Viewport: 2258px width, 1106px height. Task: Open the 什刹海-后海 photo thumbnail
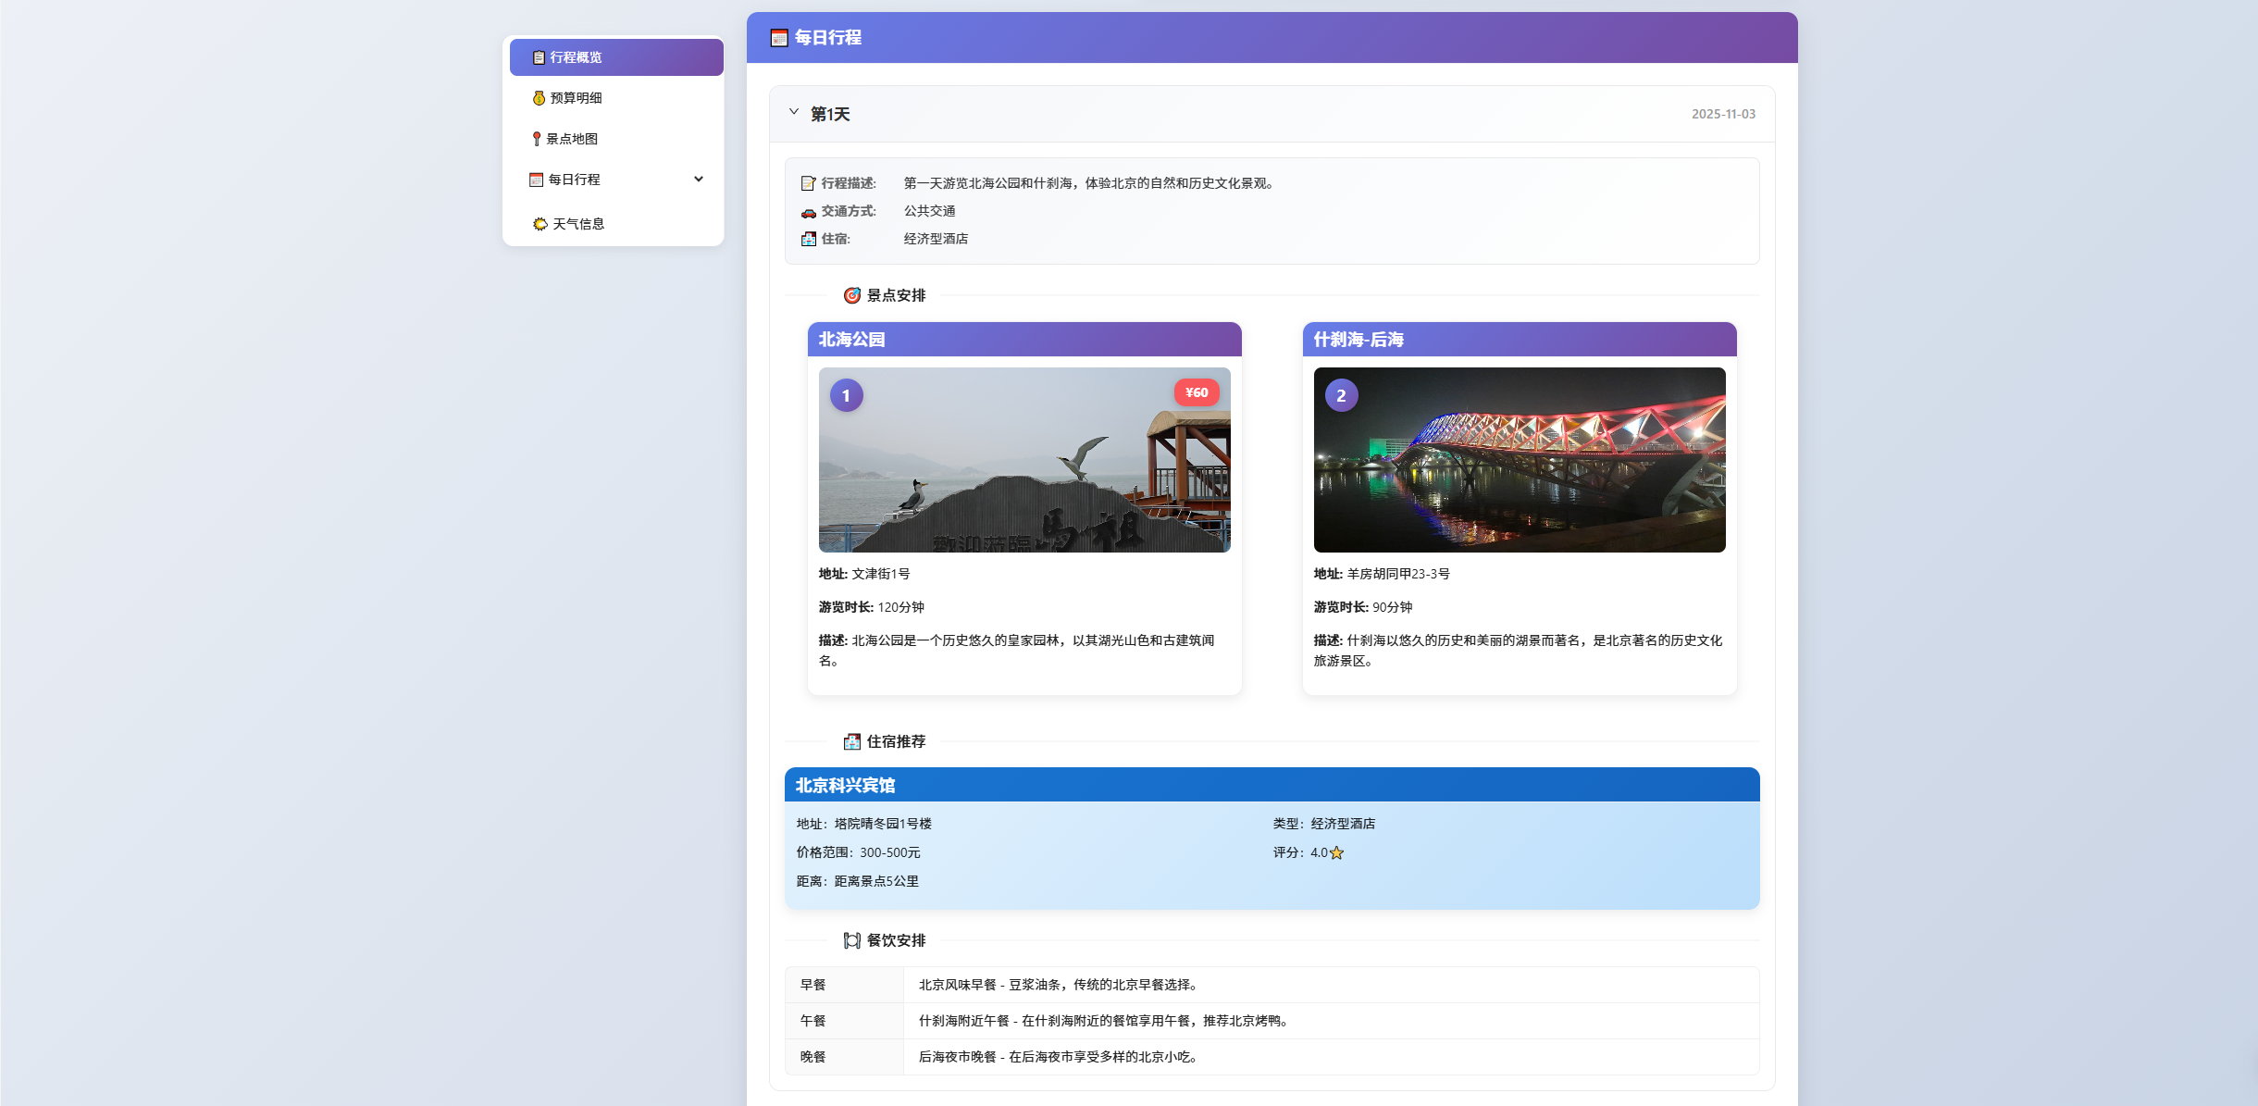pos(1519,460)
